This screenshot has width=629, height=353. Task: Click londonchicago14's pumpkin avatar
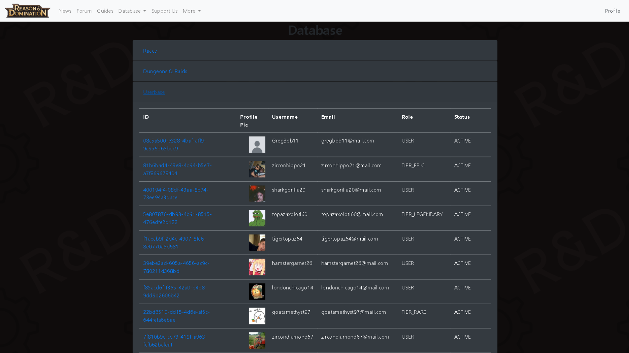(257, 291)
